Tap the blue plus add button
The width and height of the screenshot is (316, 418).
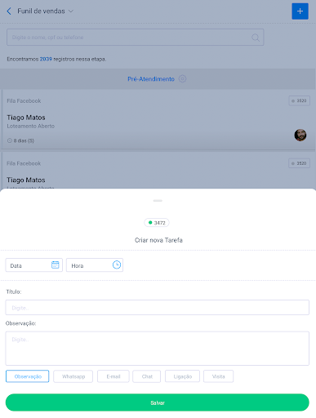[x=300, y=11]
